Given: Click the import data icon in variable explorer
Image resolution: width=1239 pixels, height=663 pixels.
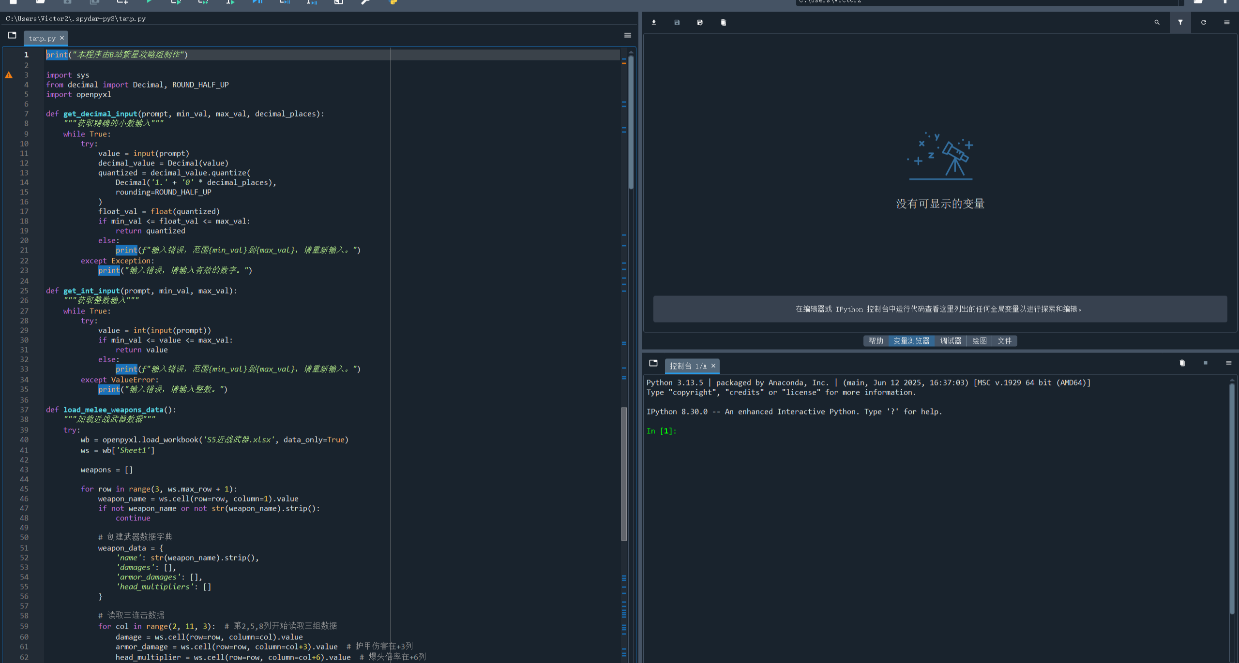Looking at the screenshot, I should 654,22.
